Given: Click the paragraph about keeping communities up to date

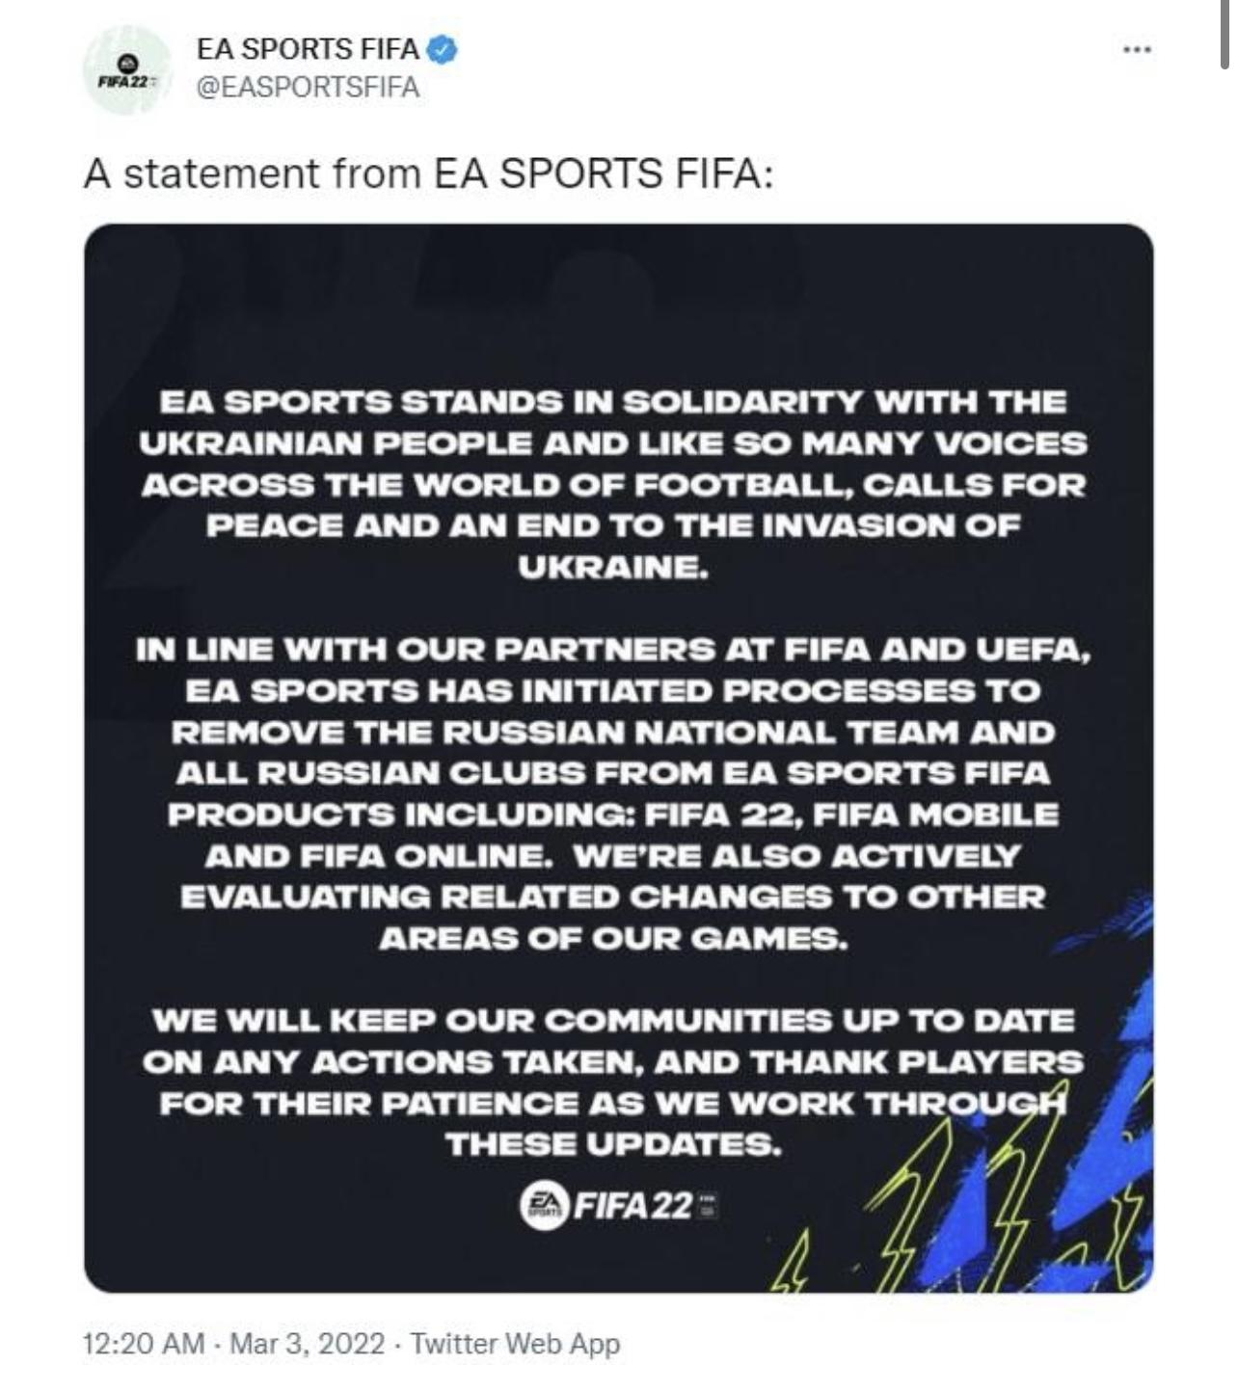Looking at the screenshot, I should 613,1082.
